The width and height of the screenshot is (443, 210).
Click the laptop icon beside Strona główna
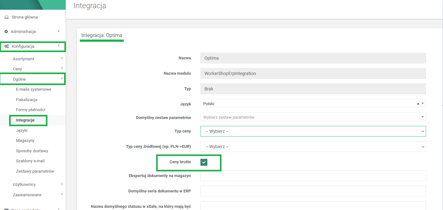click(7, 17)
